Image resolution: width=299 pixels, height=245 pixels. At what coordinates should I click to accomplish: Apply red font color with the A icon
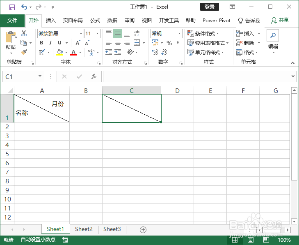[73, 52]
